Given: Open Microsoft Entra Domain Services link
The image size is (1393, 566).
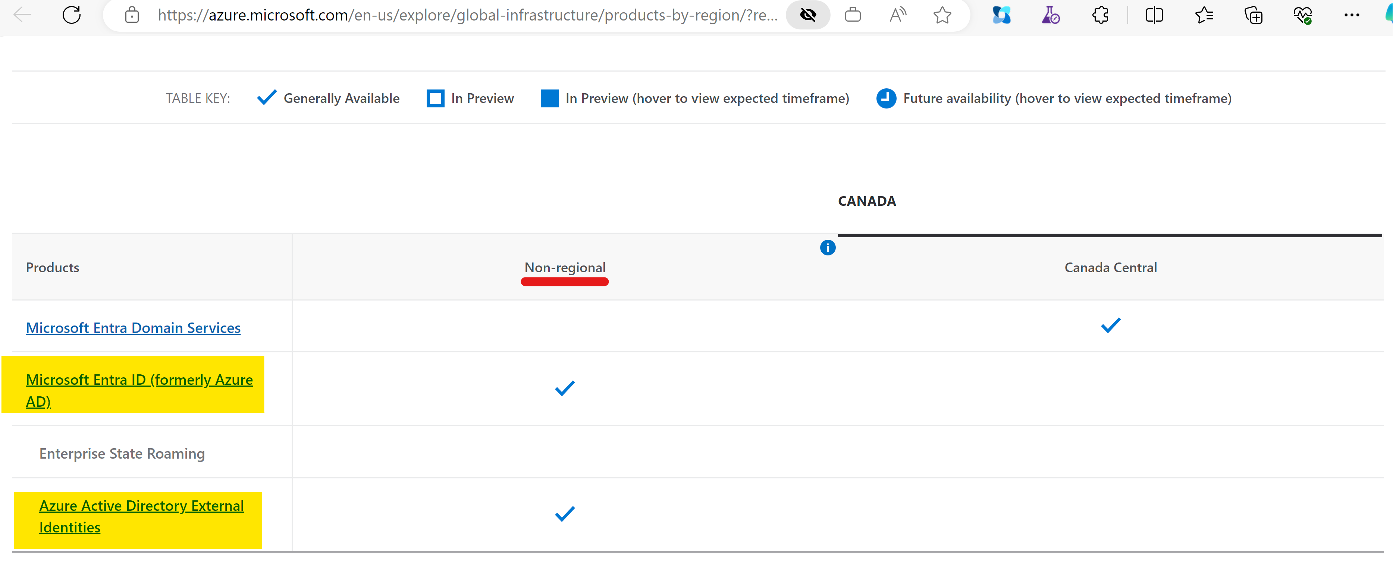Looking at the screenshot, I should pos(133,328).
